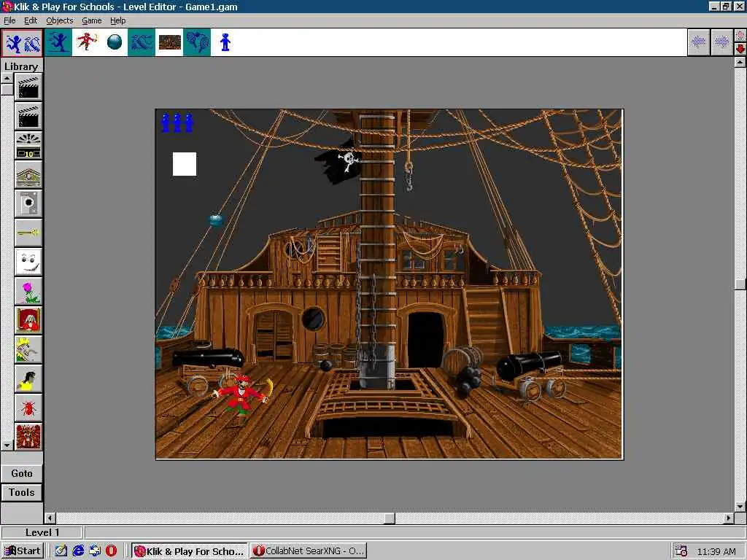Click the first clapperboard library item

click(x=28, y=87)
